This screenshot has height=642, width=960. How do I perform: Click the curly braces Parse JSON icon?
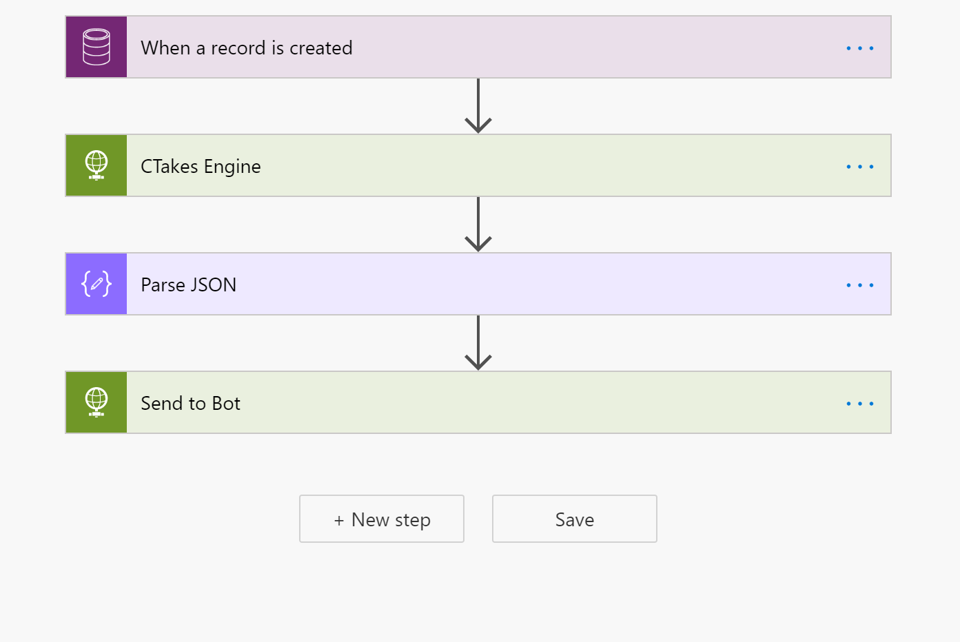pyautogui.click(x=96, y=284)
